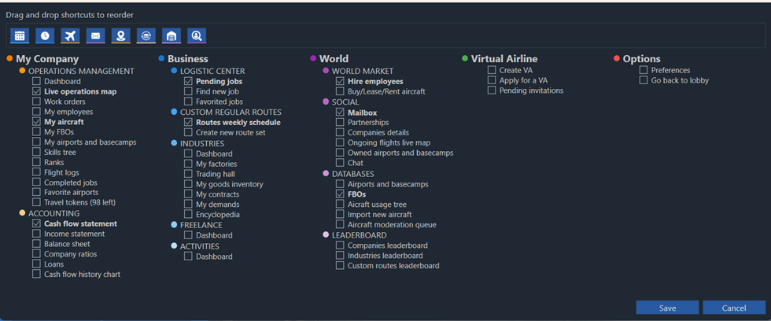Uncheck the Live operations map checkbox
This screenshot has width=771, height=321.
tap(37, 91)
